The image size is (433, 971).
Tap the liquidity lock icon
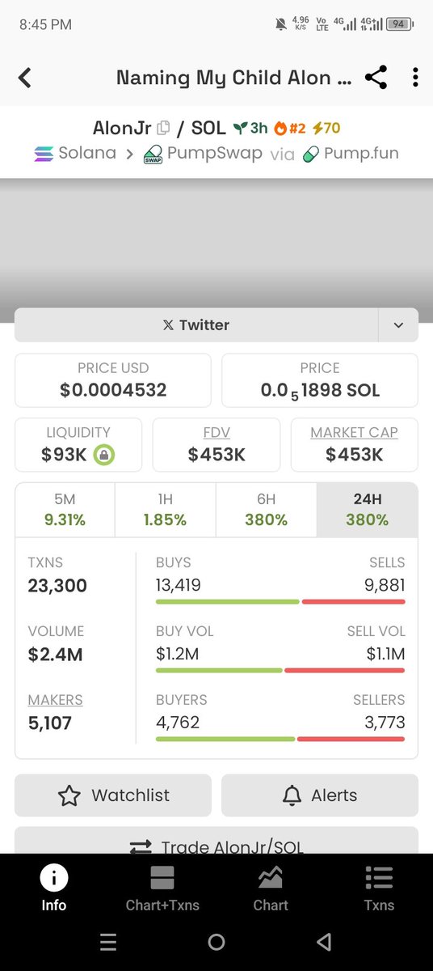point(103,455)
